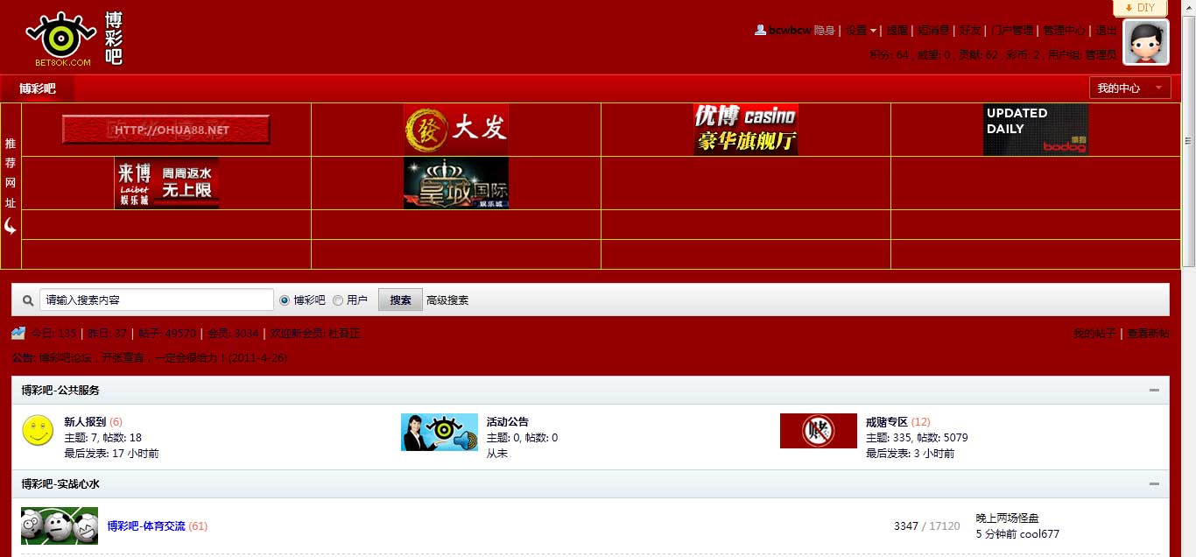Click the 推荐网址 arrow icon

(11, 226)
